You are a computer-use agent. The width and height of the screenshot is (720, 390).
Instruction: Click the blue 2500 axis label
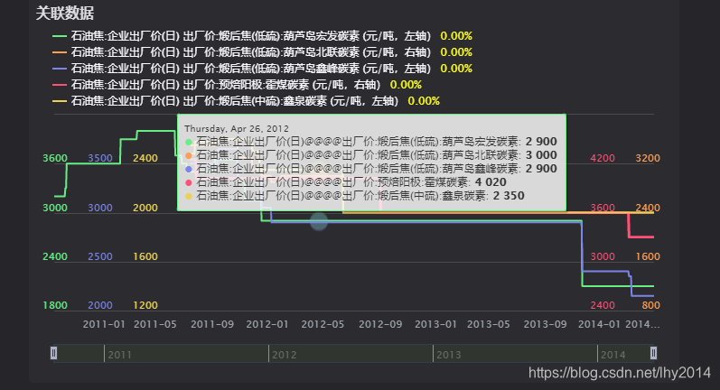(x=100, y=256)
